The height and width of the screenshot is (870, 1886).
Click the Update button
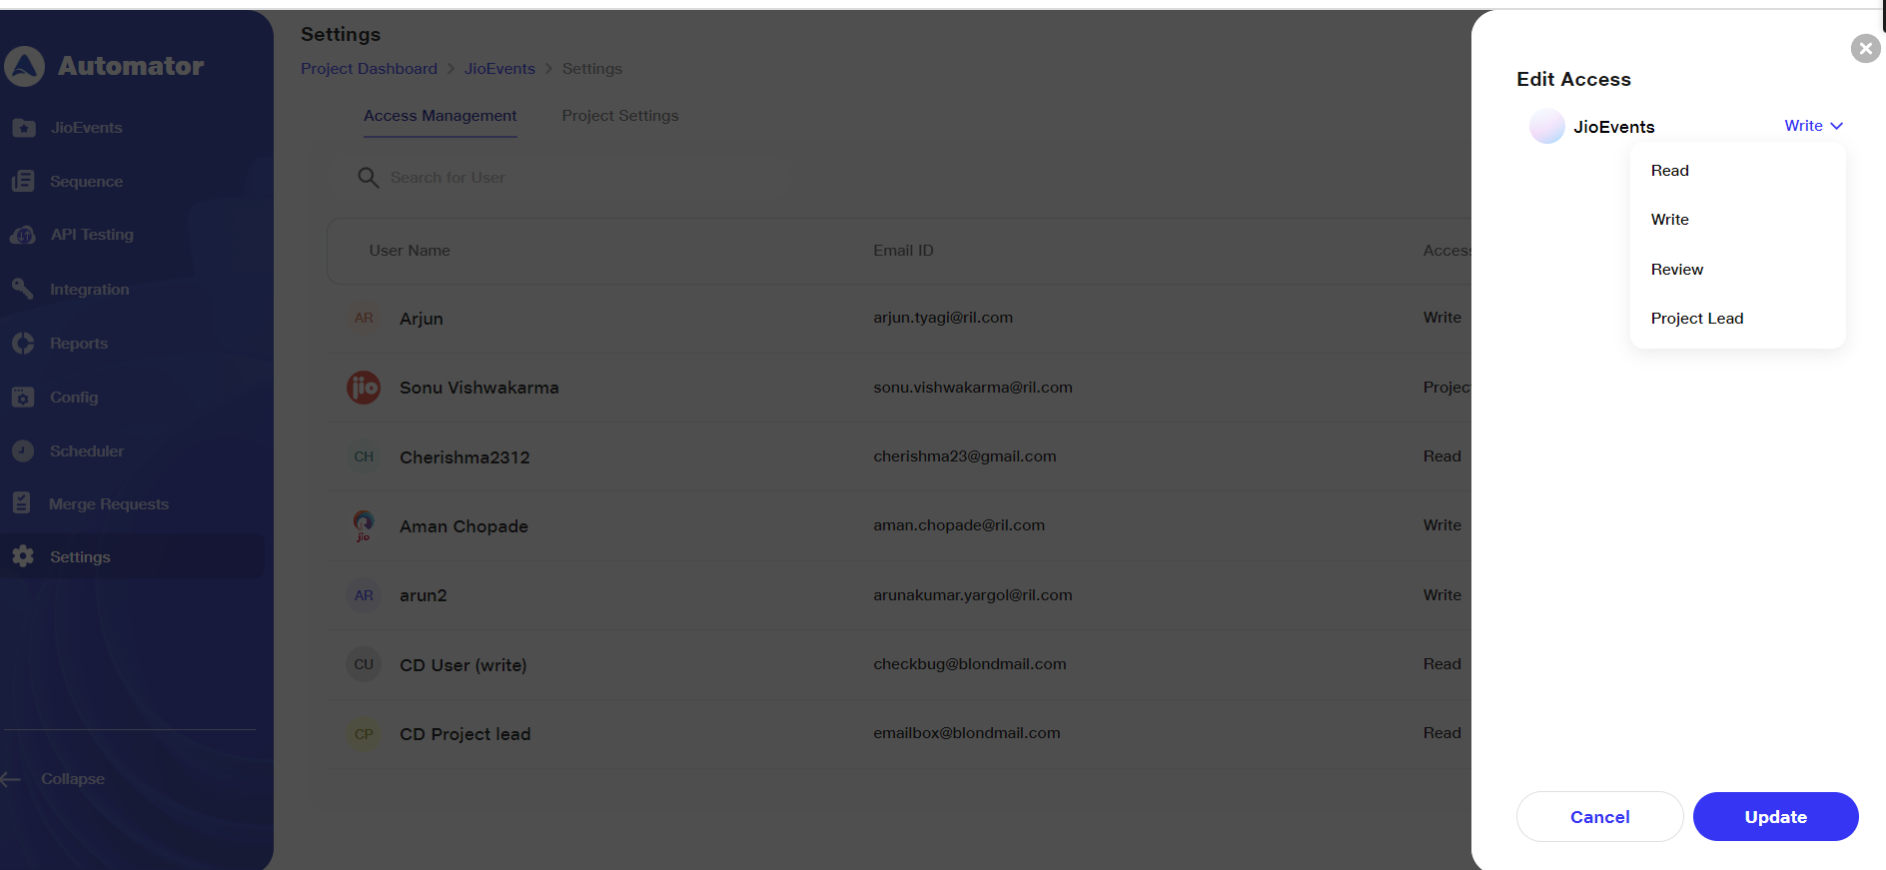pyautogui.click(x=1775, y=817)
